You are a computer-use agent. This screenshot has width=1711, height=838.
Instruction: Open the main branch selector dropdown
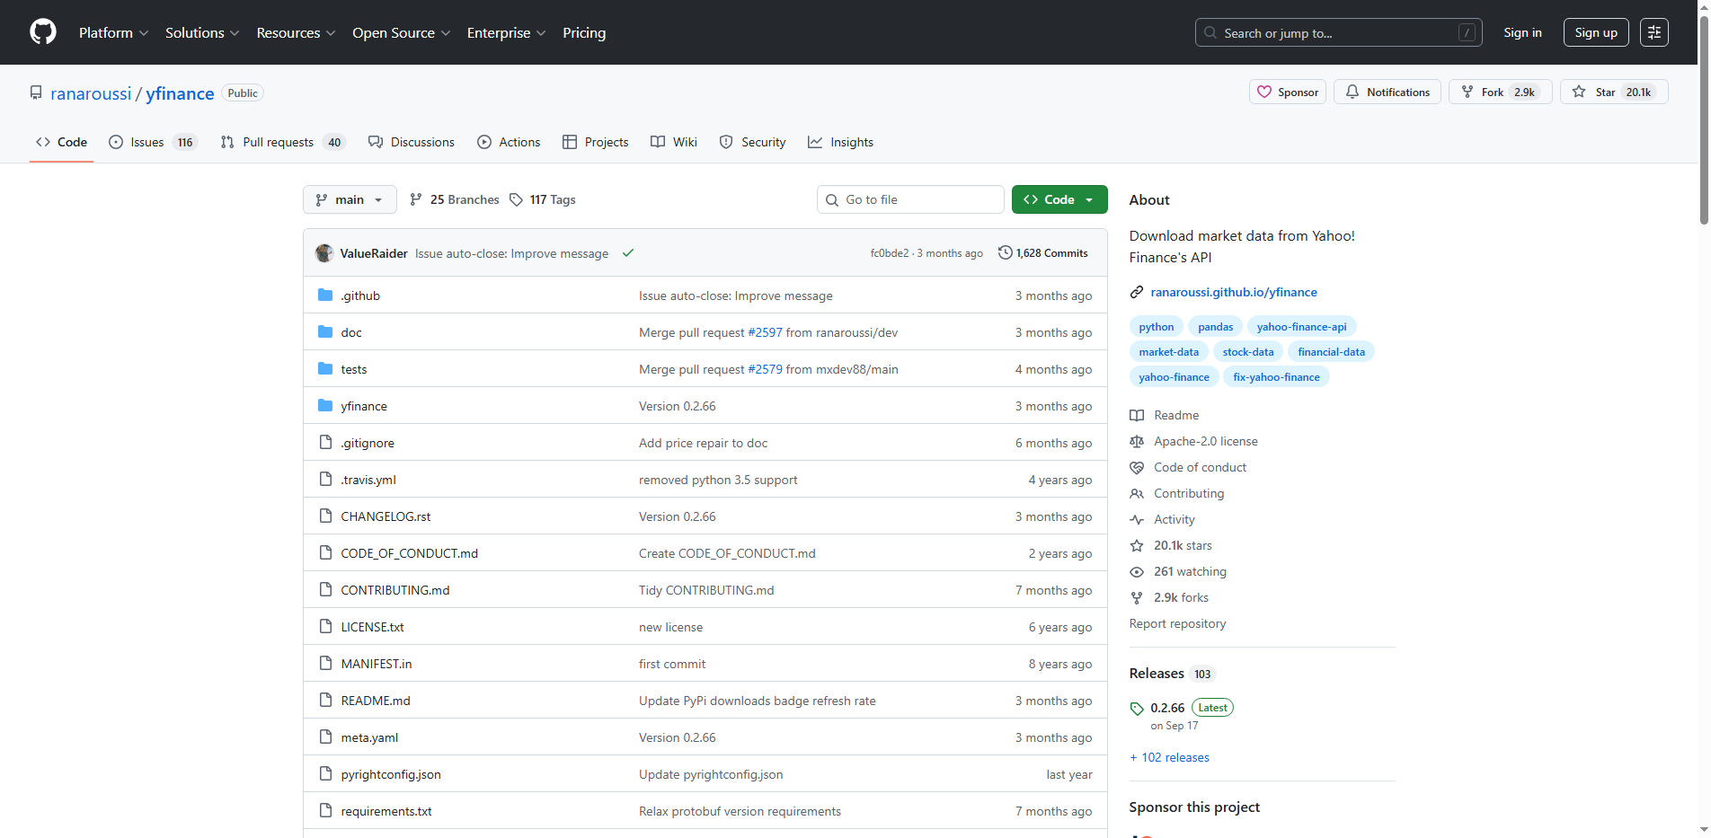tap(350, 199)
